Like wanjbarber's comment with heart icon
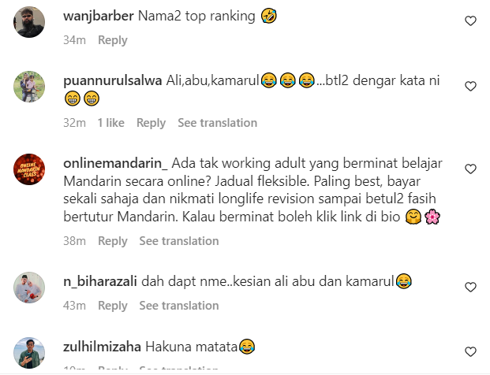490x375 pixels. point(470,21)
